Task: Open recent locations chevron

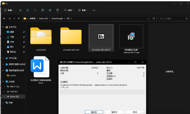Action: [14, 19]
